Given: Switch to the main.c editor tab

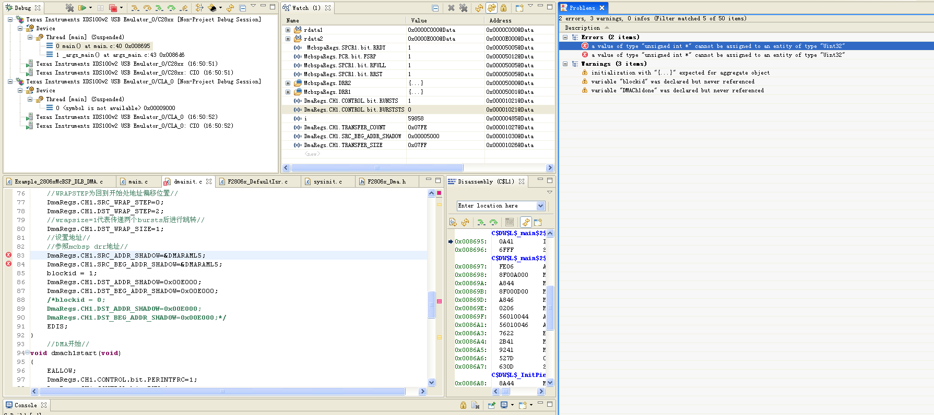Looking at the screenshot, I should pos(138,181).
